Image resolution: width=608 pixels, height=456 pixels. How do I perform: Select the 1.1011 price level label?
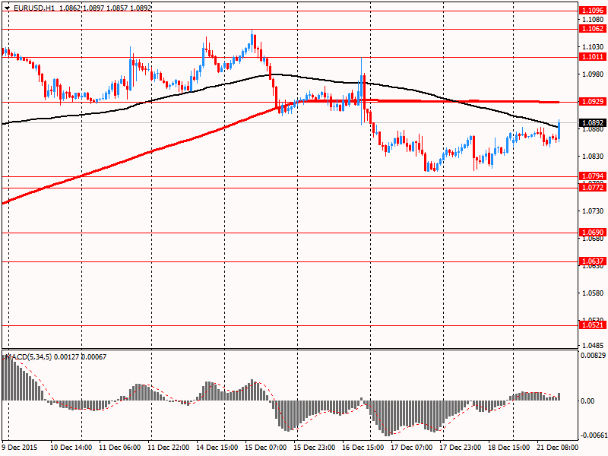(593, 57)
